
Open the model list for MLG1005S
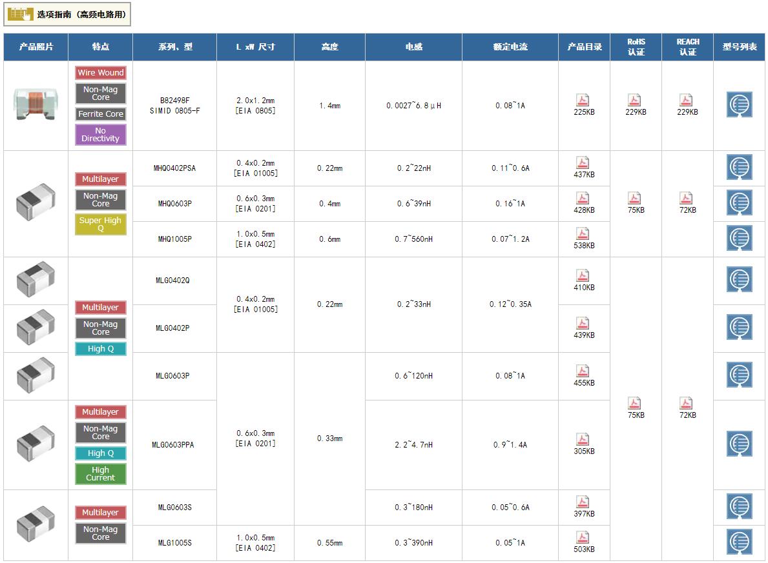[739, 542]
